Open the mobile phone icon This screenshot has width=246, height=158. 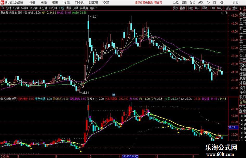(215, 3)
